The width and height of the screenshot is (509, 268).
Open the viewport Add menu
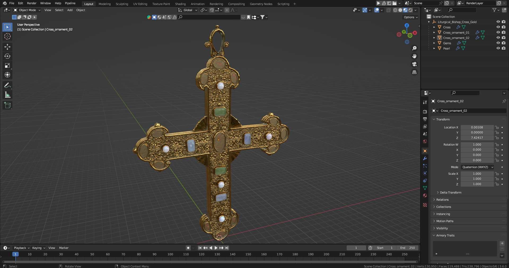pyautogui.click(x=70, y=10)
